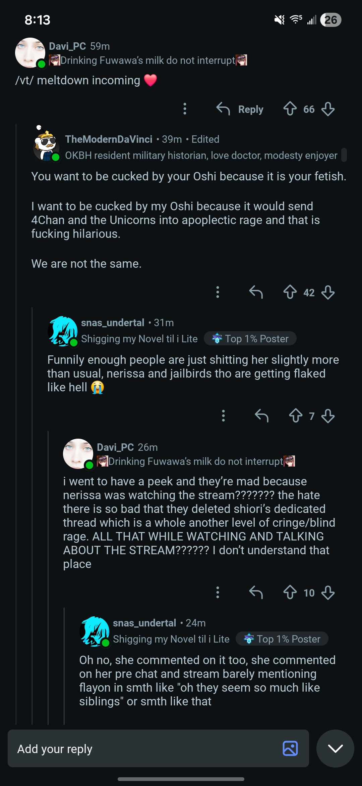Open TheModernDaVinci's user profile
This screenshot has height=786, width=362.
point(109,139)
